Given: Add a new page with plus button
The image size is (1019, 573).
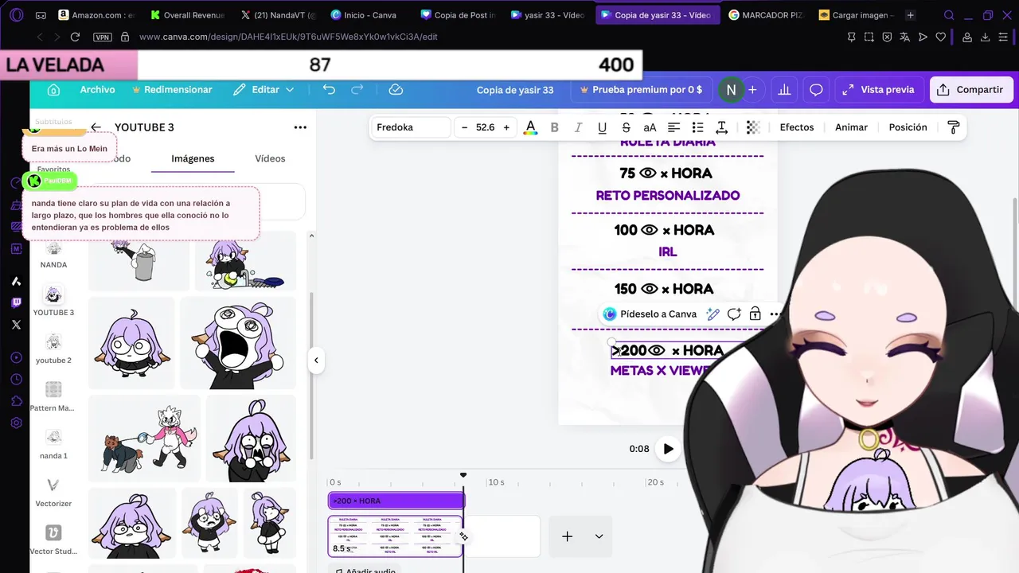Looking at the screenshot, I should (567, 536).
